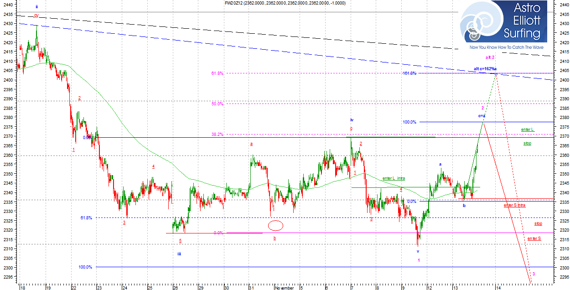
Task: Click the '31' date on time axis
Action: pyautogui.click(x=251, y=288)
